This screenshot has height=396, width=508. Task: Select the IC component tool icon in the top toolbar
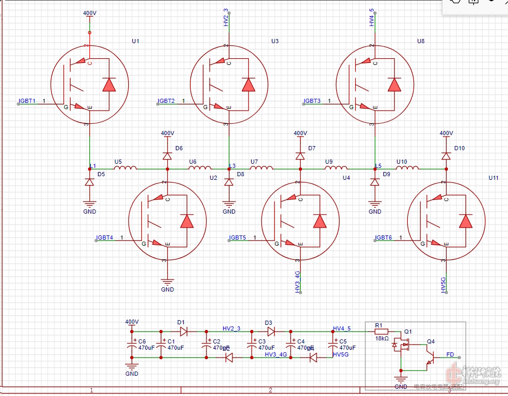tap(473, 3)
